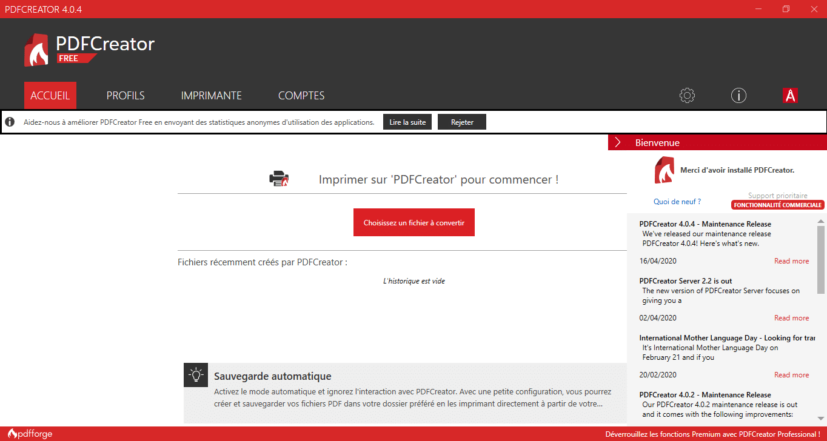Screen dimensions: 827x441
Task: Click 'FONCTIONNALITÉ COMMERCIALE' badge
Action: [x=778, y=205]
